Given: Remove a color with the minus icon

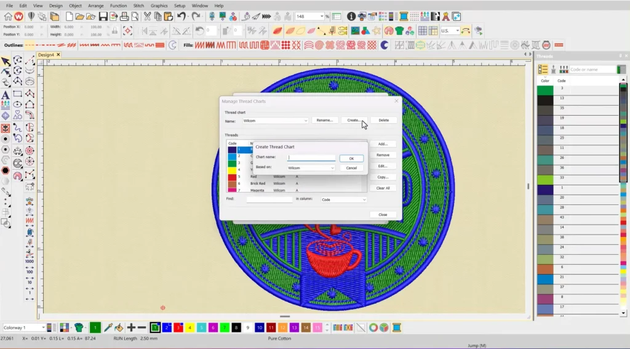Looking at the screenshot, I should (x=142, y=327).
